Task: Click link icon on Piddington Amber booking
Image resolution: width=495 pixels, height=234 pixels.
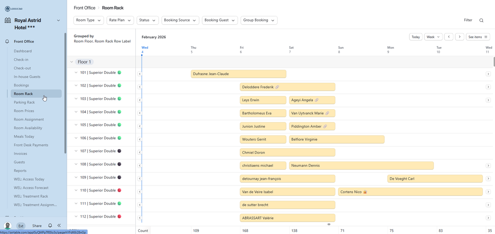Action: [325, 126]
